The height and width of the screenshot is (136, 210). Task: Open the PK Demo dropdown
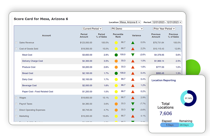pyautogui.click(x=127, y=29)
